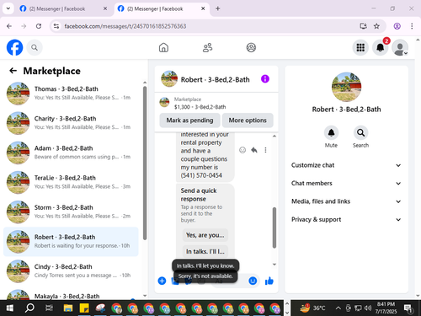Screen dimensions: 421x316
Task: Expand Privacy & support section
Action: point(346,219)
